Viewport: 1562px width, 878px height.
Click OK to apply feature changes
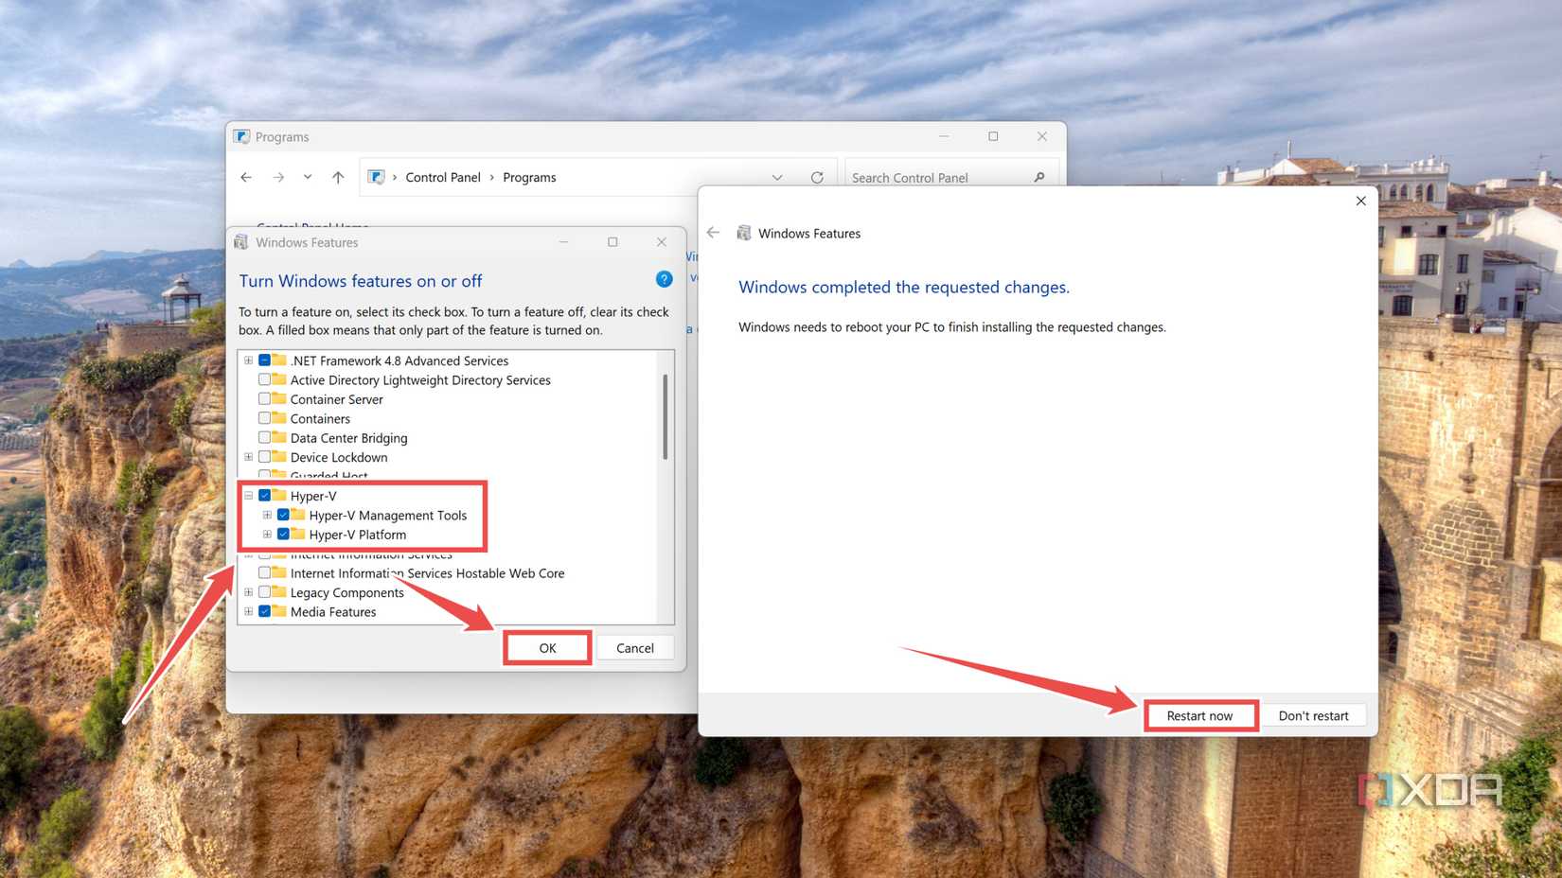point(547,648)
